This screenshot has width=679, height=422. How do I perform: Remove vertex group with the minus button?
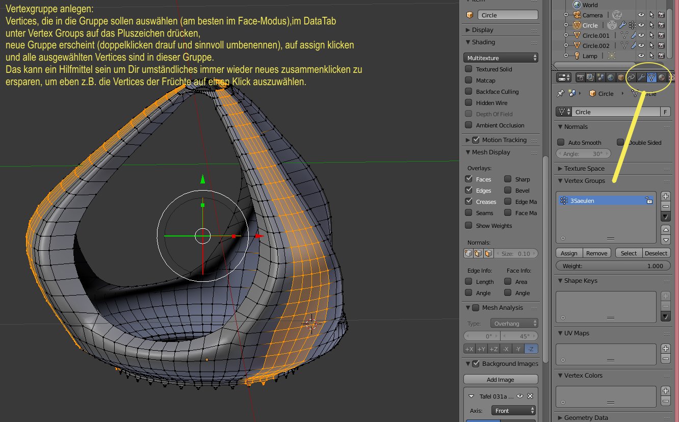(x=665, y=206)
